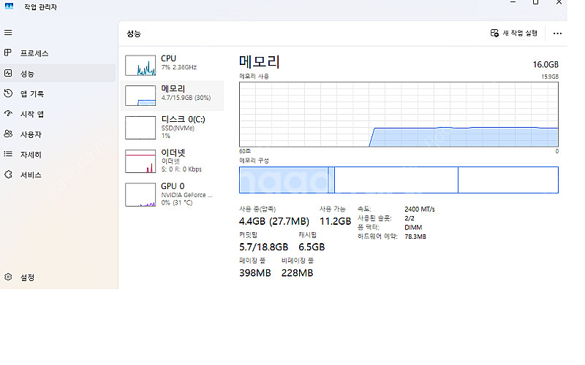The image size is (585, 365).
Task: Click the 398MB paged pool value
Action: click(x=254, y=273)
